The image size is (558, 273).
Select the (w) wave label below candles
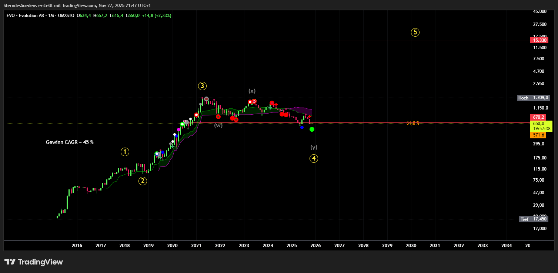tap(218, 125)
